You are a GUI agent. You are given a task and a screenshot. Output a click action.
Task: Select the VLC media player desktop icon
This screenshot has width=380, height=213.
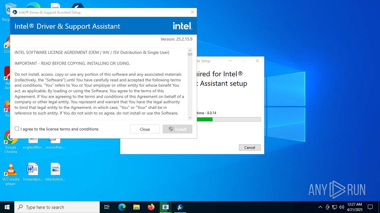tap(11, 174)
